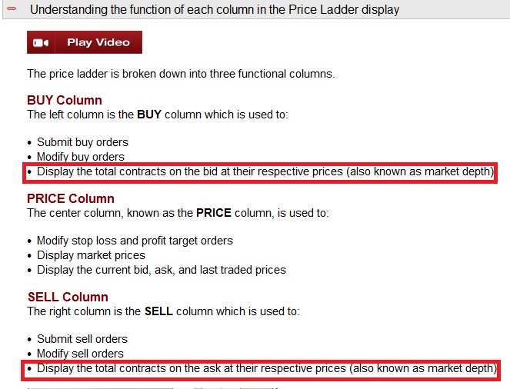This screenshot has width=510, height=389.
Task: Click the BUY Column heading
Action: (65, 101)
